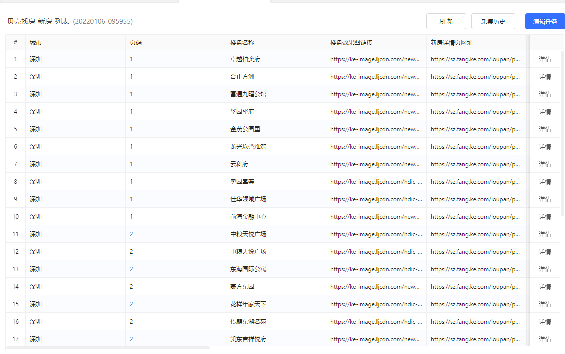The width and height of the screenshot is (565, 354).
Task: Click 深圳 city cell in row 5
Action: point(75,129)
